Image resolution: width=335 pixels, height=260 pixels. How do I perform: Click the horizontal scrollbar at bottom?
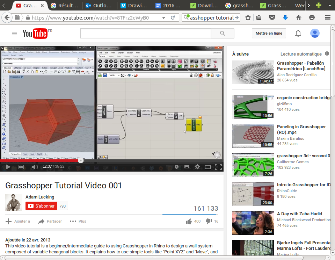tap(154, 258)
